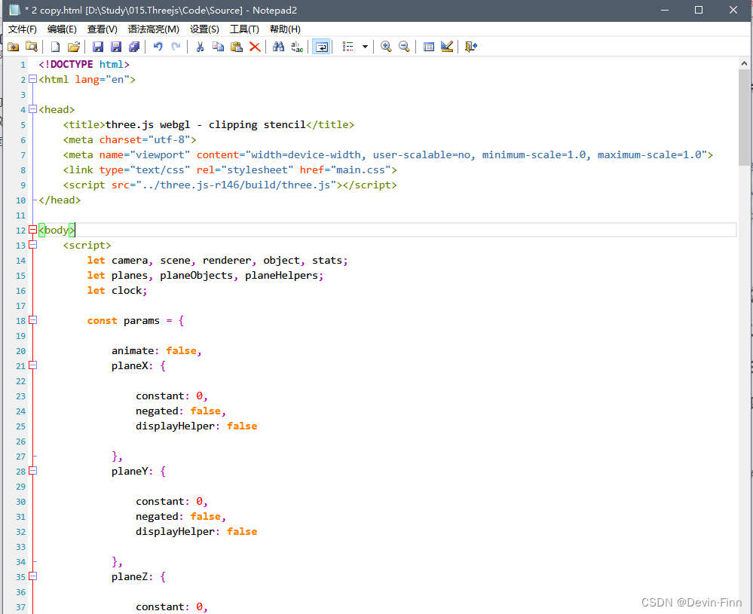Collapse the body fold on line 12

click(x=32, y=230)
